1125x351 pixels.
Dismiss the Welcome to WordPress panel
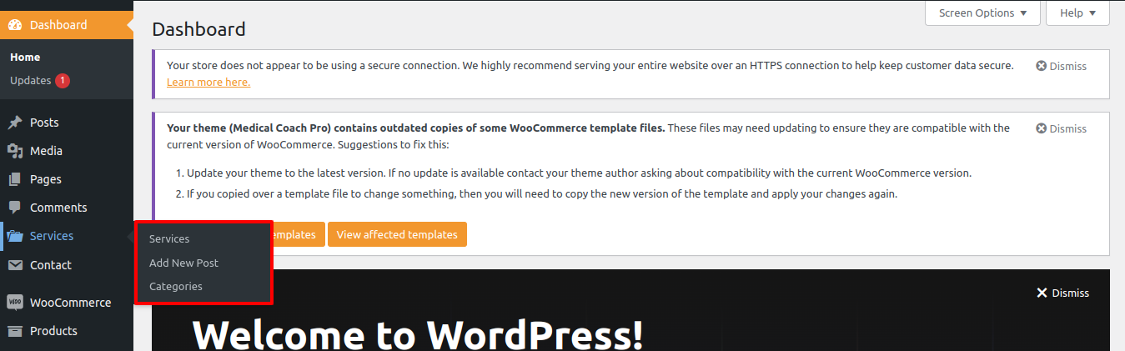point(1062,293)
